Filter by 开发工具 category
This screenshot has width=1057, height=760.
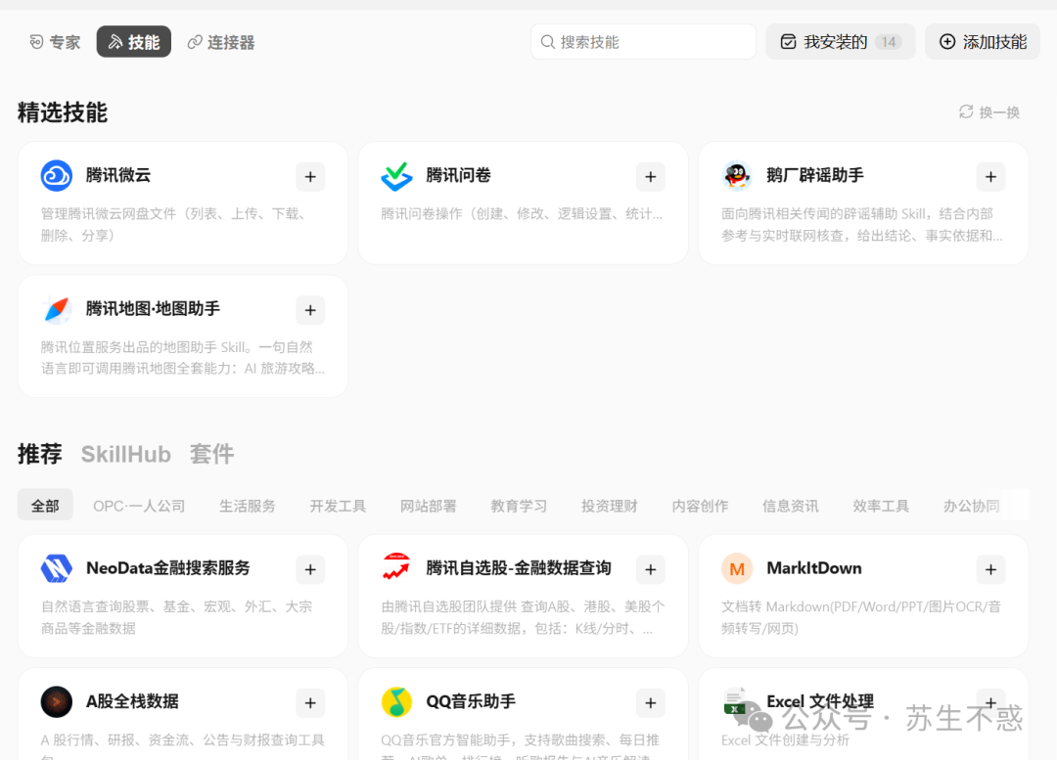click(x=338, y=506)
